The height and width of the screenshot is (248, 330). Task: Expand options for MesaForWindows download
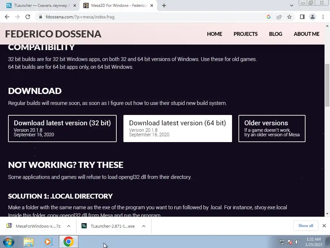(69, 226)
